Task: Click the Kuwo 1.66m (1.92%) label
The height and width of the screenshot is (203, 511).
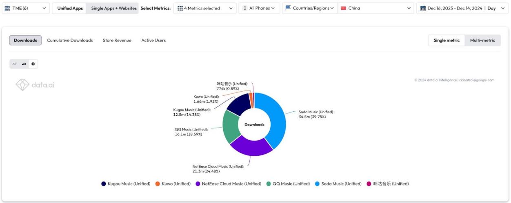Action: click(206, 99)
